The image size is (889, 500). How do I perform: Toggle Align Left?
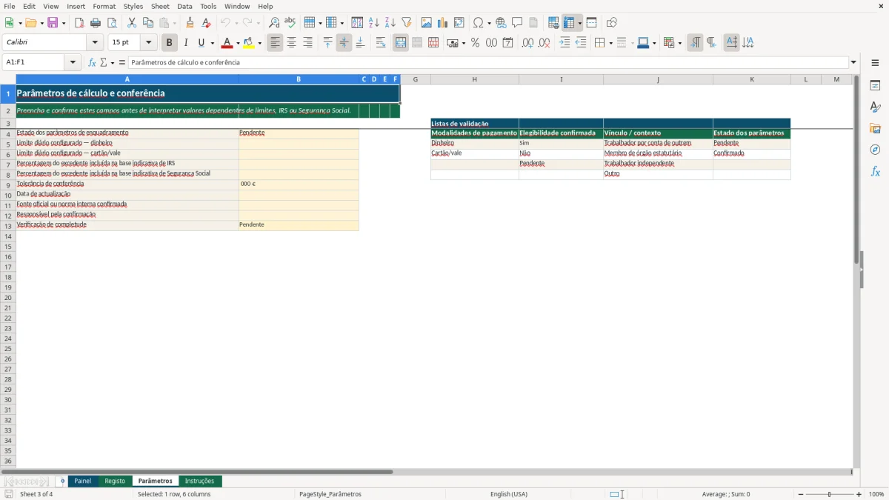point(275,43)
